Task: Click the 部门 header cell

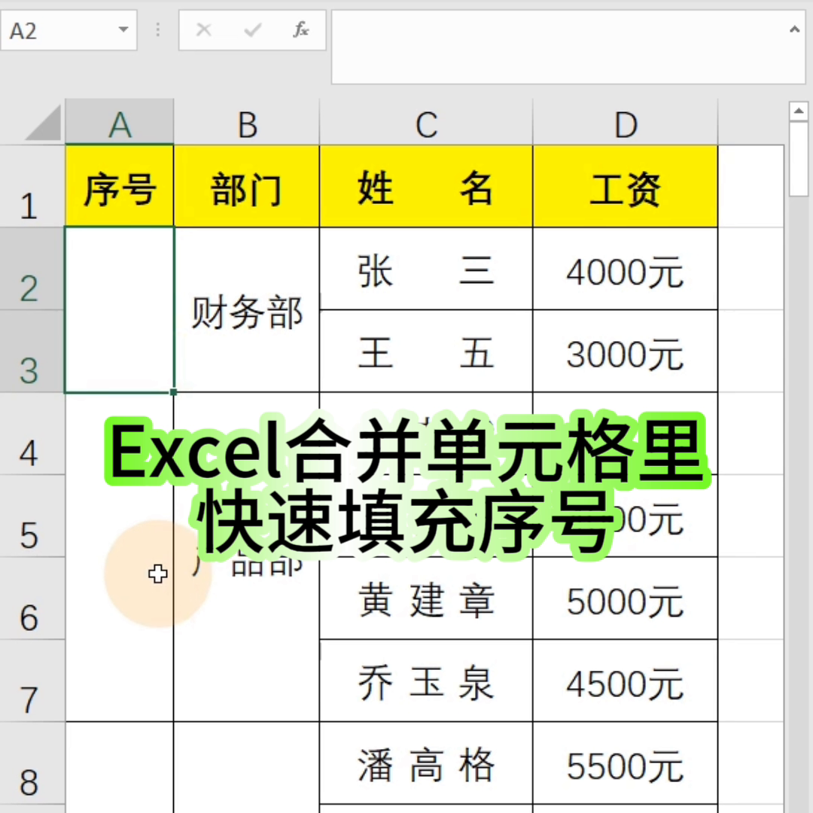Action: 247,187
